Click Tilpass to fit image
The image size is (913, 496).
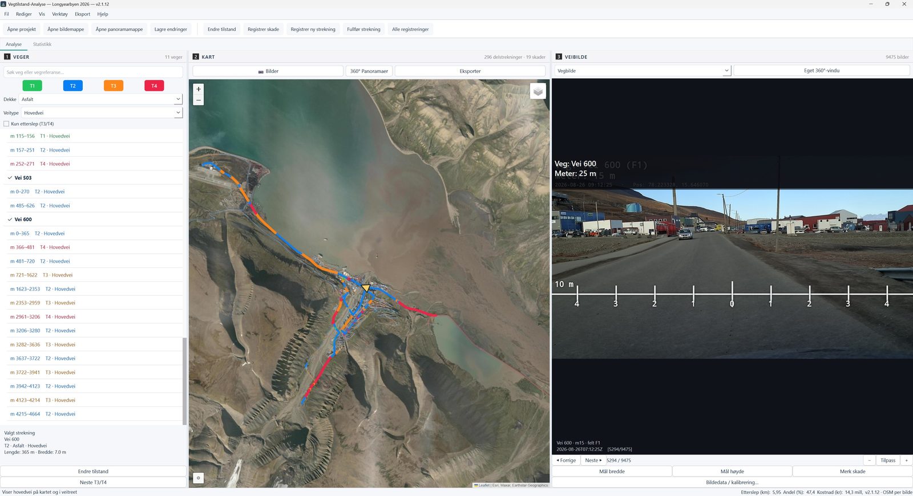pyautogui.click(x=888, y=460)
